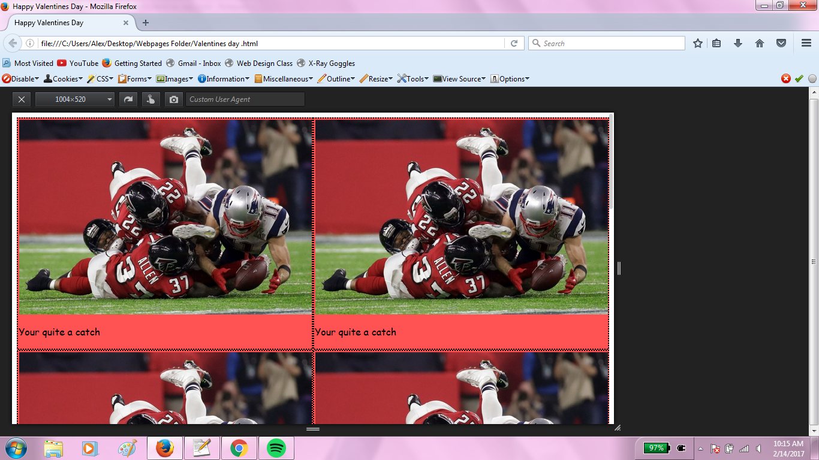Image resolution: width=819 pixels, height=460 pixels.
Task: Click the browser vertical scrollbar
Action: [814, 261]
